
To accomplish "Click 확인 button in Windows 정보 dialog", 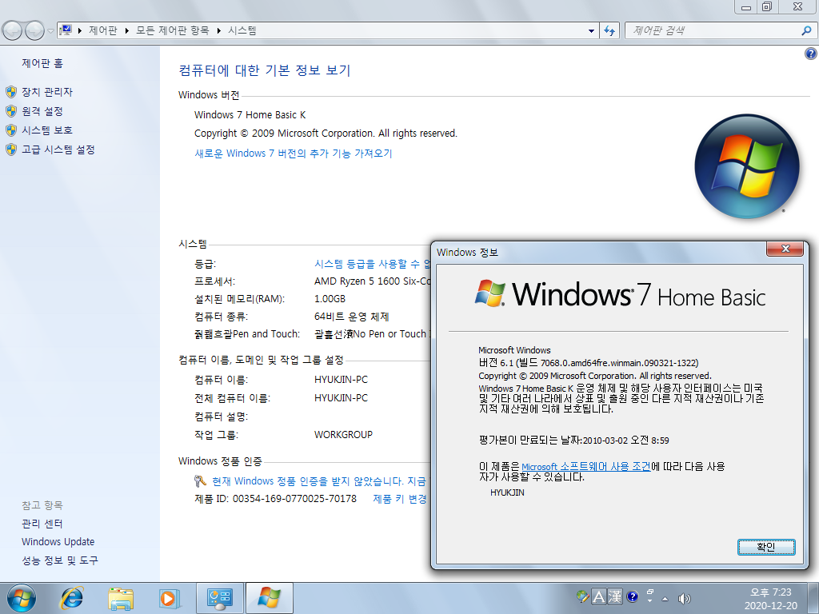I will click(766, 547).
